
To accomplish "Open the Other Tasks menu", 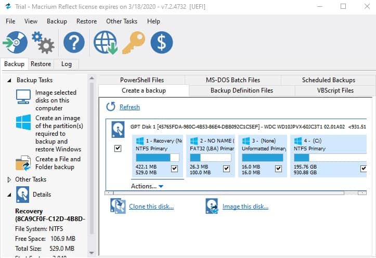I will click(x=122, y=21).
